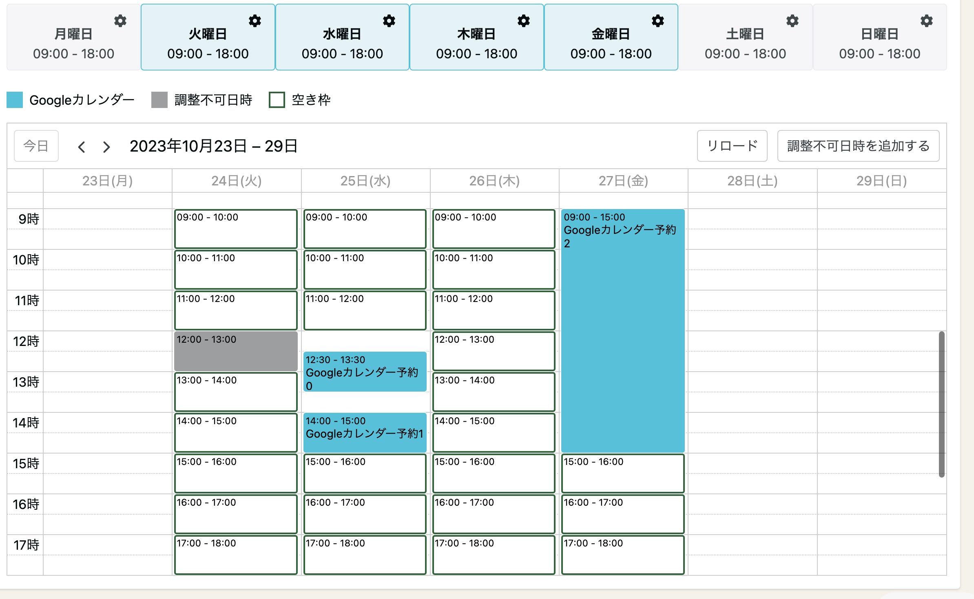Click 調整不可日時を追加する button
Screen dimensions: 974x599
pos(858,146)
